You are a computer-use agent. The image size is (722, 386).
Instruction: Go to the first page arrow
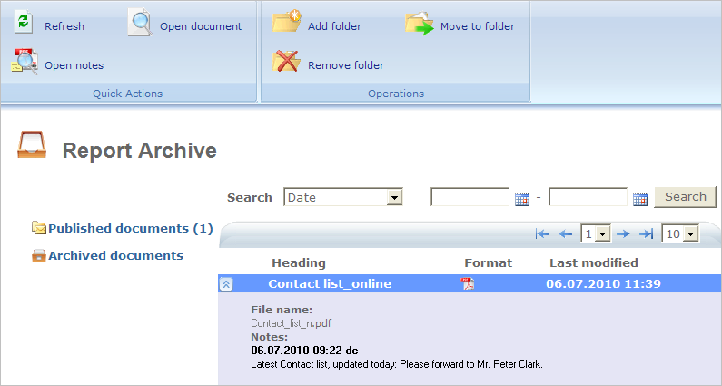pos(542,234)
